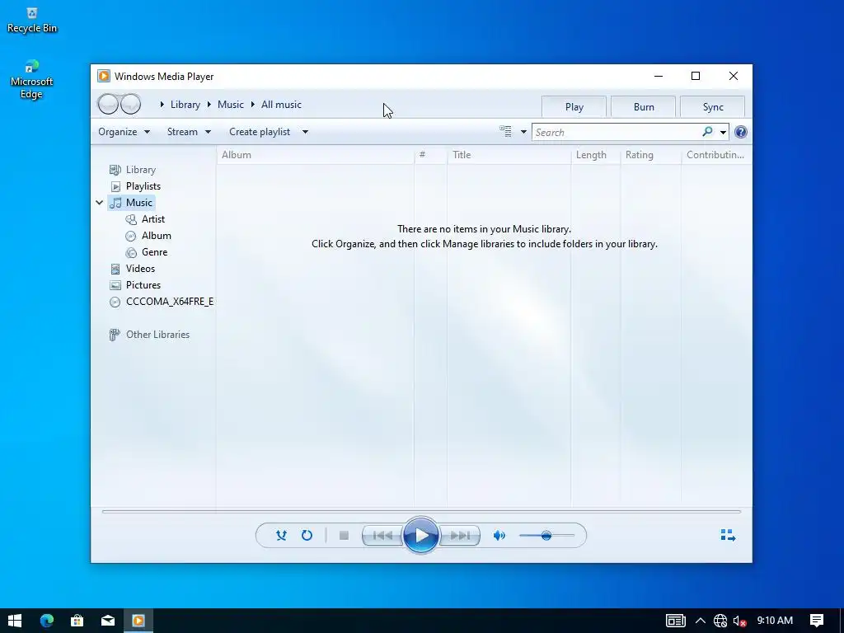Select the CCCOMA_X64FRE disc entry
The width and height of the screenshot is (844, 633).
click(162, 302)
